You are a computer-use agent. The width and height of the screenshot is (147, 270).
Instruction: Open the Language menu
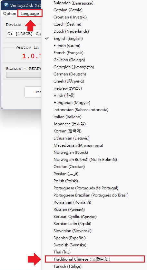pos(30,13)
